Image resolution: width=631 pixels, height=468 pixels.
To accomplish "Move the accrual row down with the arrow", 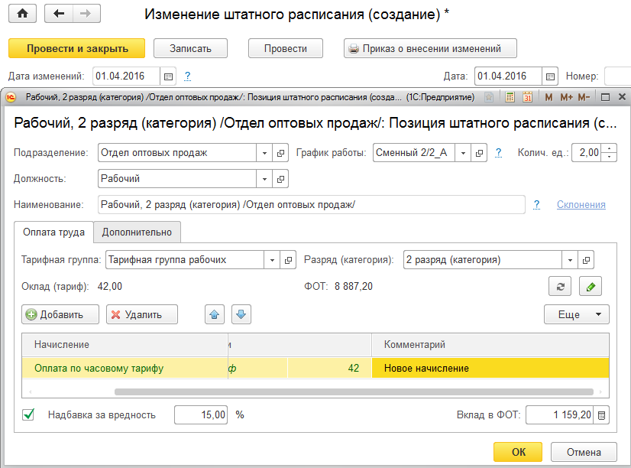I will tap(241, 314).
